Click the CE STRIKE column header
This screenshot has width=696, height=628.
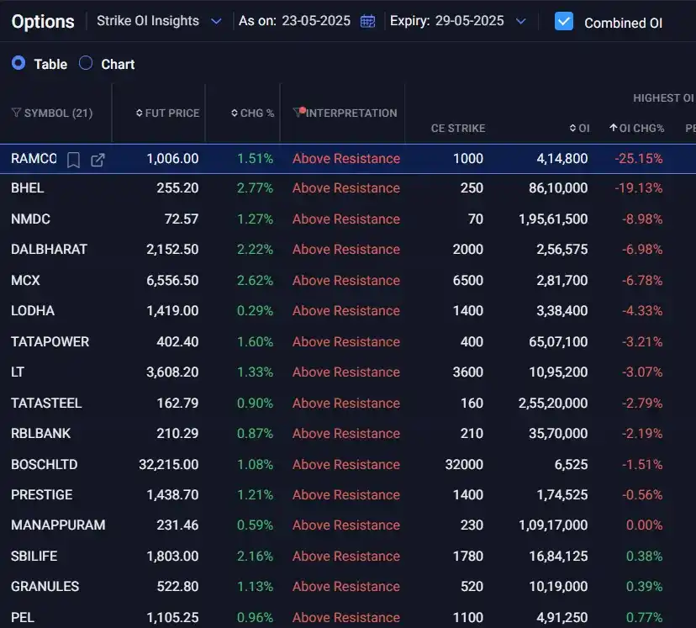tap(458, 129)
